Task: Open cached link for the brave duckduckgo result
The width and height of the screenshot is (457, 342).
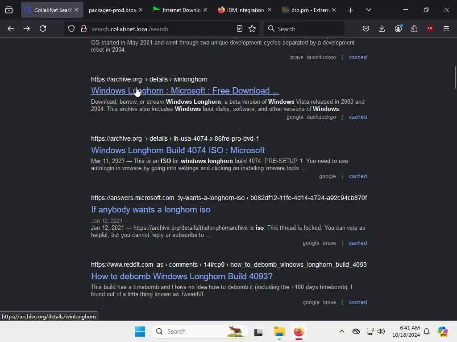Action: click(358, 57)
